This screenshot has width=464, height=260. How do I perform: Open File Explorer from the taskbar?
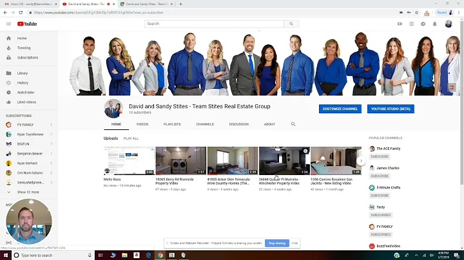[x=124, y=255]
